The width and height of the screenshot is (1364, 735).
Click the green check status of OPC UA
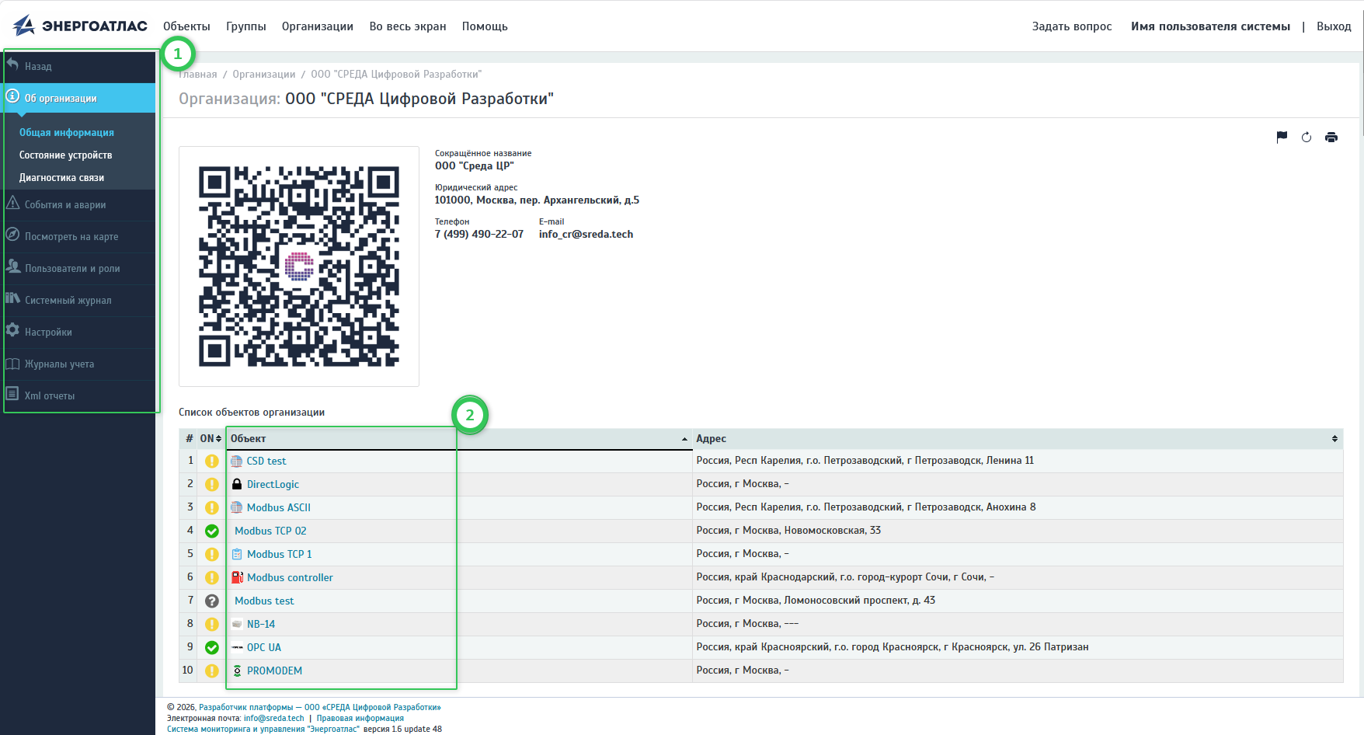[211, 647]
